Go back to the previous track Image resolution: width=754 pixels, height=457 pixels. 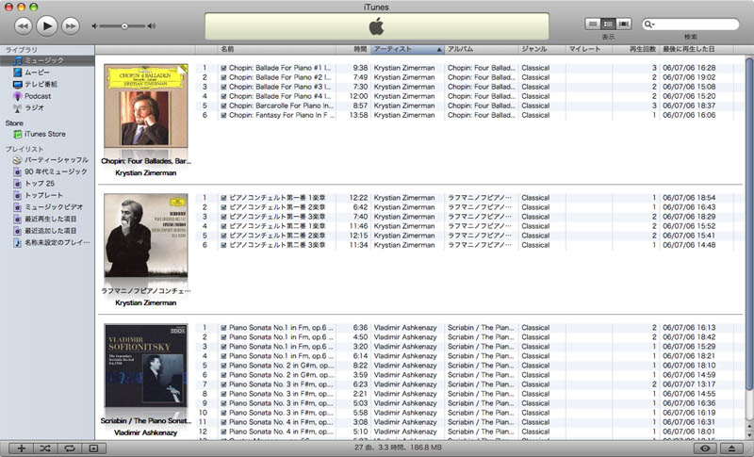point(23,25)
